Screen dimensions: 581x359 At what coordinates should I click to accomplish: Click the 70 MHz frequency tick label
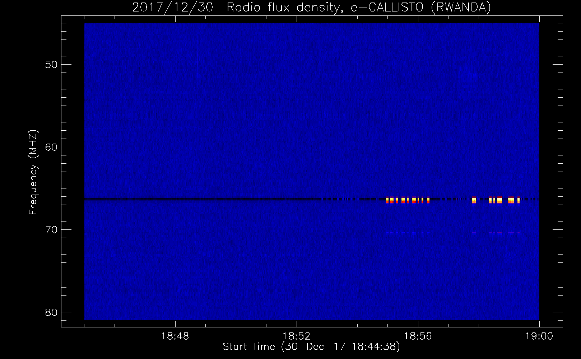coord(51,229)
